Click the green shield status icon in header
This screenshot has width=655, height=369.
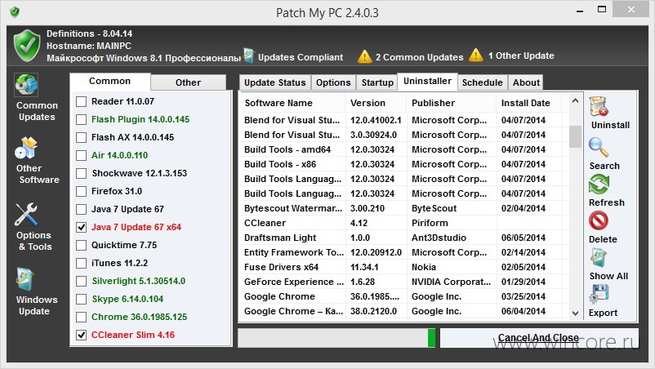tap(27, 46)
